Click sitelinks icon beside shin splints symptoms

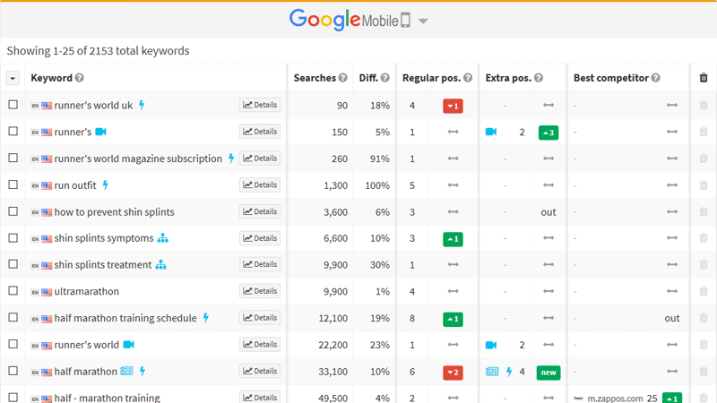tap(163, 238)
